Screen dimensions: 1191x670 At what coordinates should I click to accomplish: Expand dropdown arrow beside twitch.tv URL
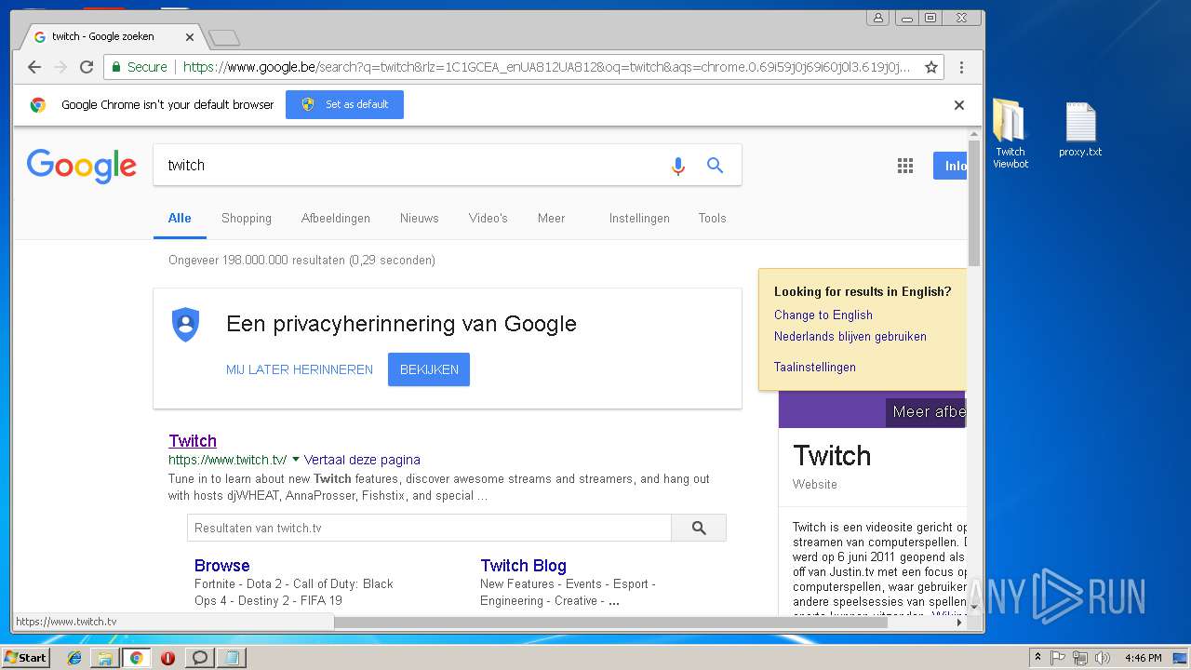[x=296, y=460]
